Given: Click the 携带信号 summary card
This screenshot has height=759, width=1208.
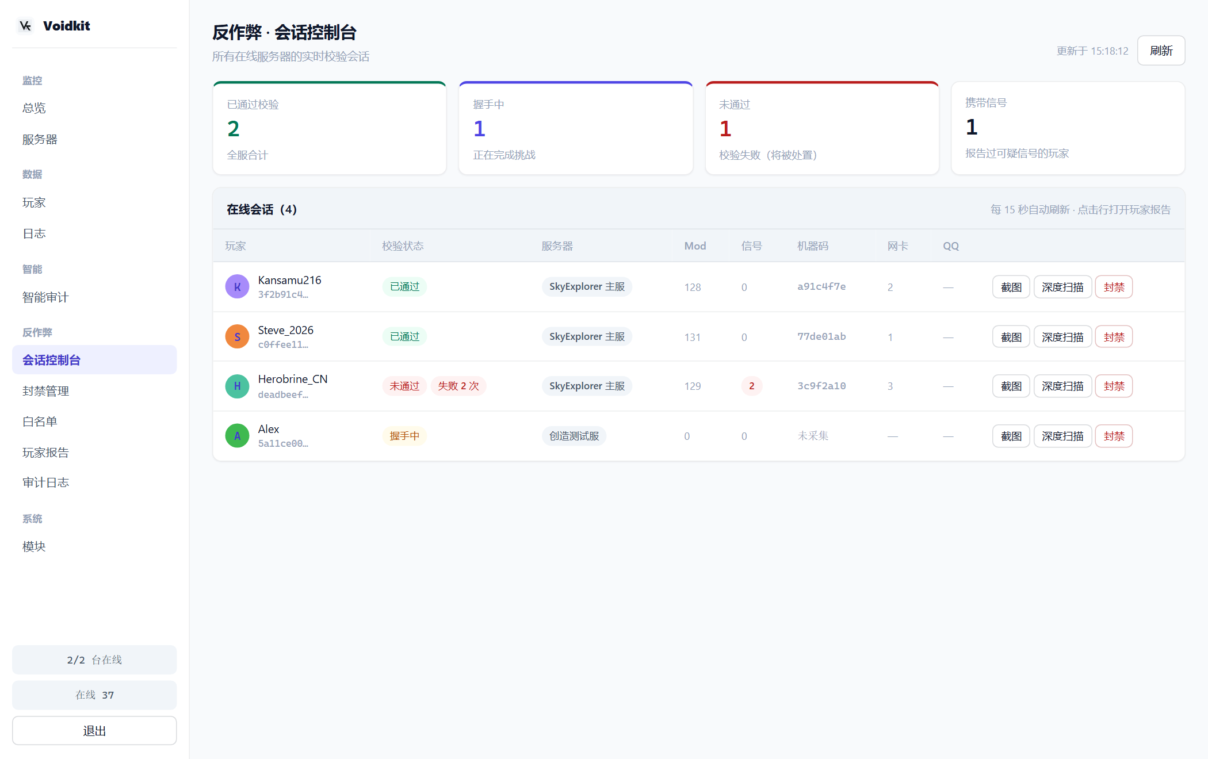Looking at the screenshot, I should pyautogui.click(x=1068, y=128).
